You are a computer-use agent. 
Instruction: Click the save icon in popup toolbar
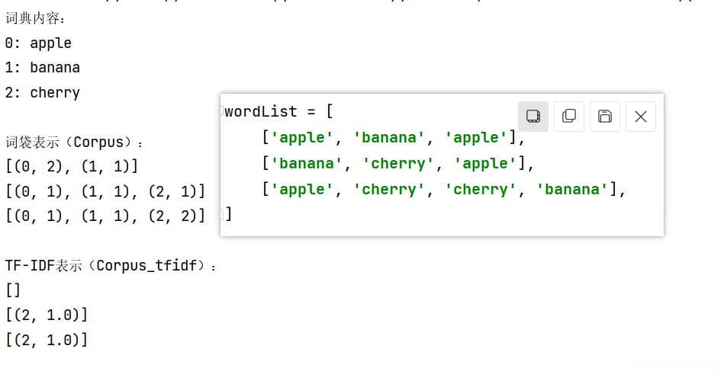pyautogui.click(x=604, y=116)
